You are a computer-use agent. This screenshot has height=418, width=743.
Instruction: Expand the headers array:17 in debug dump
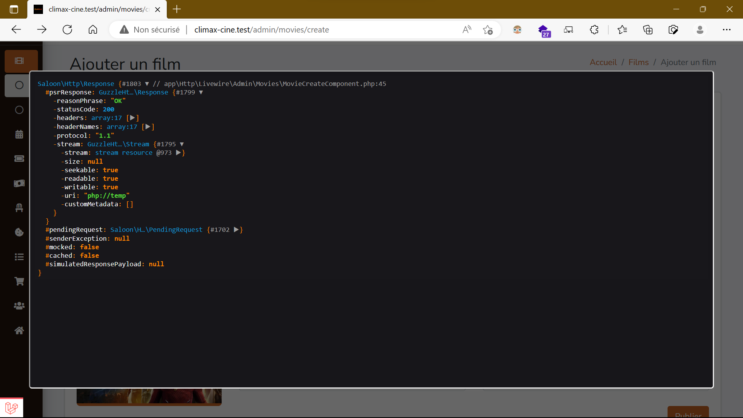(x=133, y=118)
